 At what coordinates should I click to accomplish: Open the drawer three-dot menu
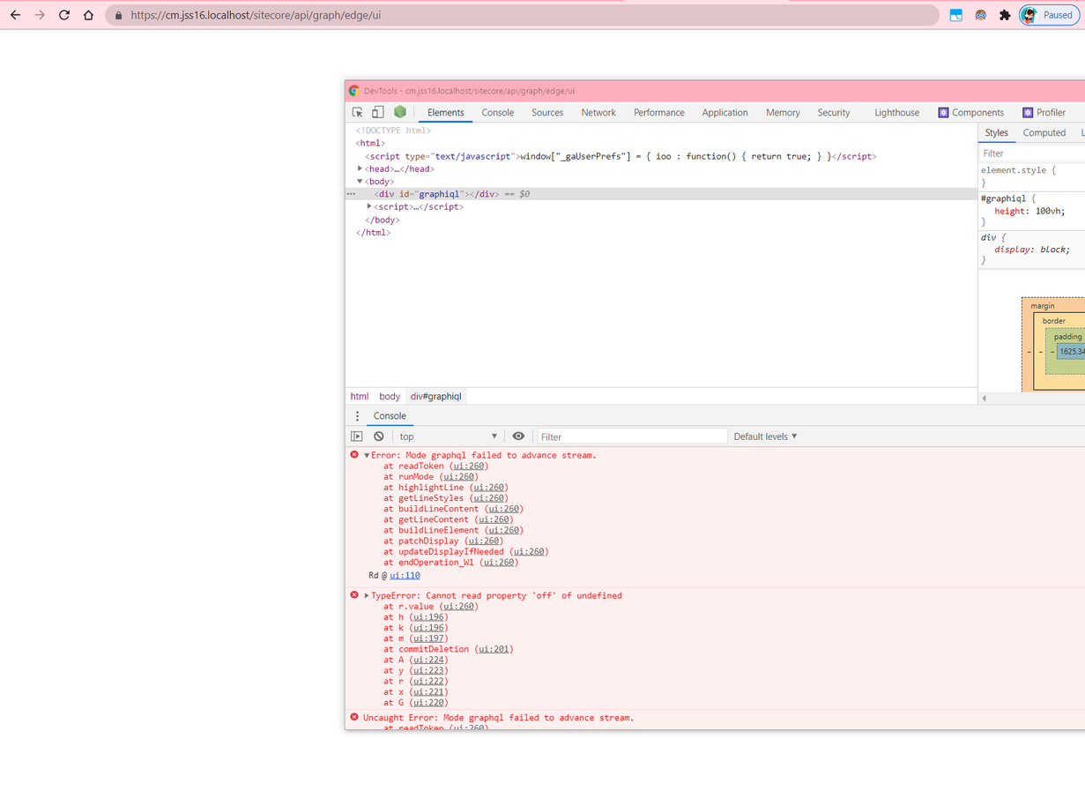(357, 416)
